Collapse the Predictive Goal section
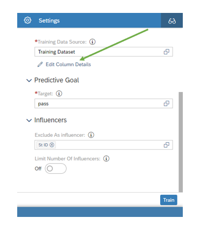The height and width of the screenshot is (232, 200). (29, 80)
